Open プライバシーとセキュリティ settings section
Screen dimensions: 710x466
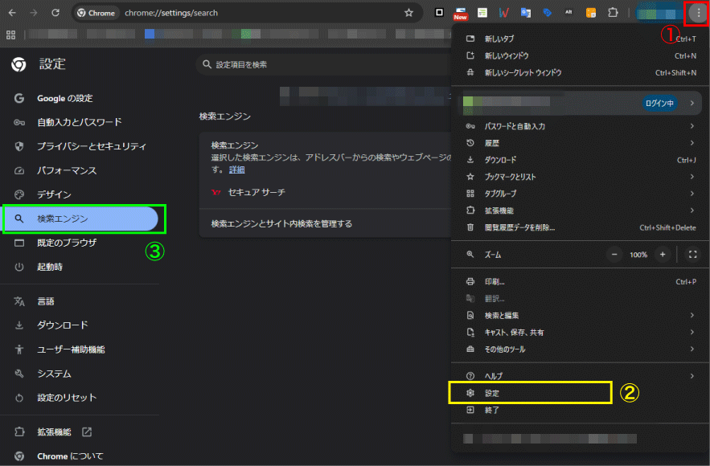[91, 146]
